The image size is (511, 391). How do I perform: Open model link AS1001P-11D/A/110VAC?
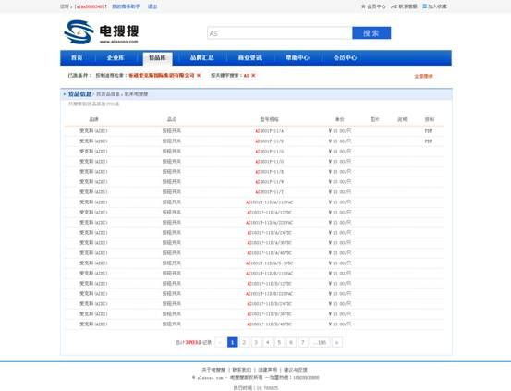pos(269,202)
